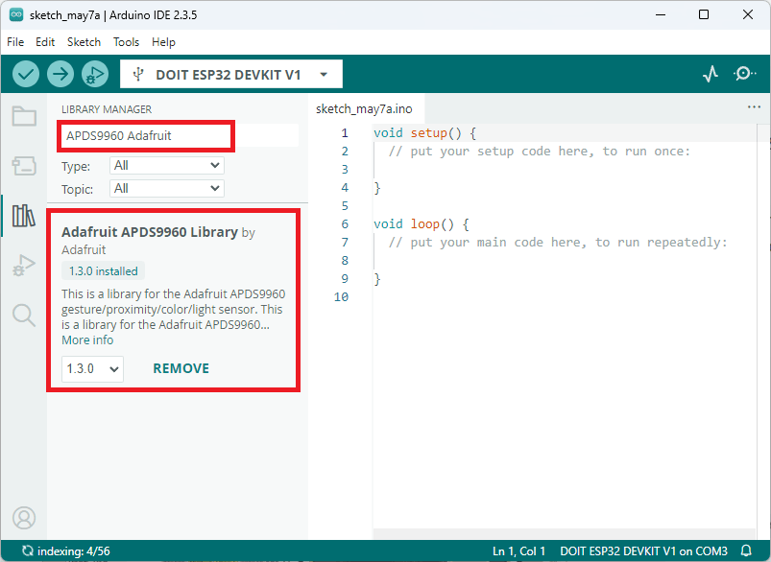Open the Serial Plotter
771x562 pixels.
[x=710, y=73]
